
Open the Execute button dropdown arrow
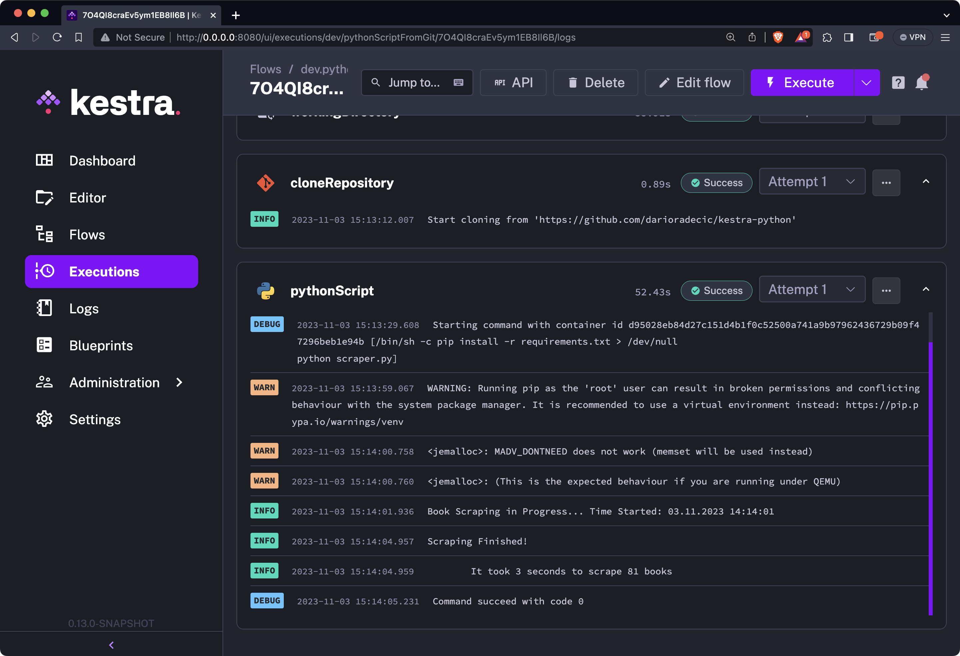click(866, 83)
